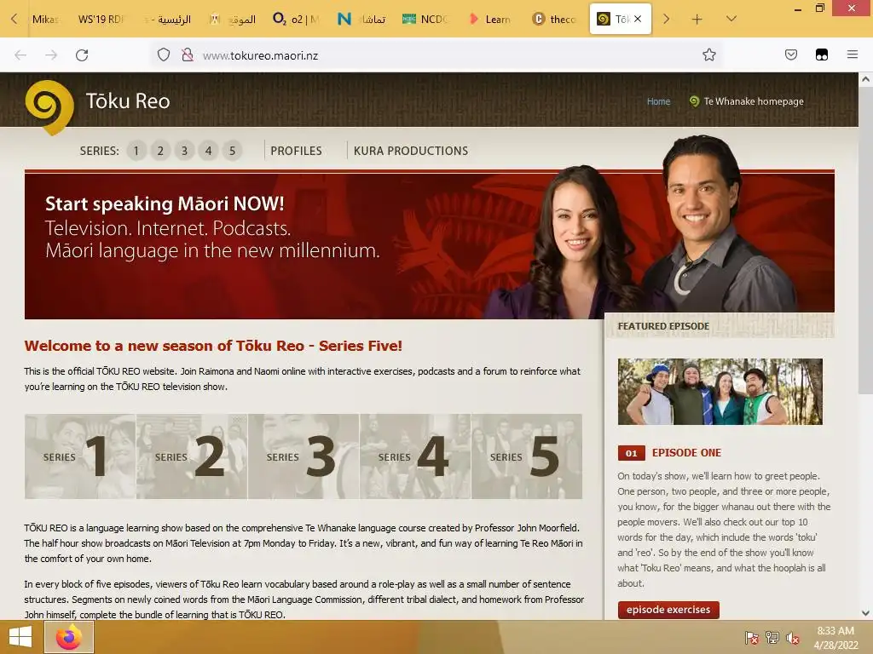Click the Firefox taskbar icon
The height and width of the screenshot is (654, 873).
[69, 637]
